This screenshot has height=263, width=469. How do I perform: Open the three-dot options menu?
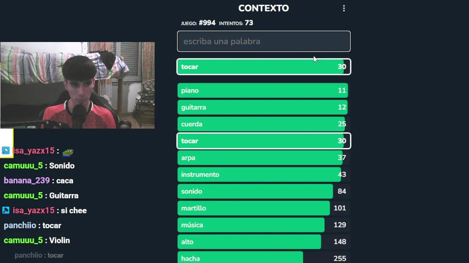coord(344,8)
